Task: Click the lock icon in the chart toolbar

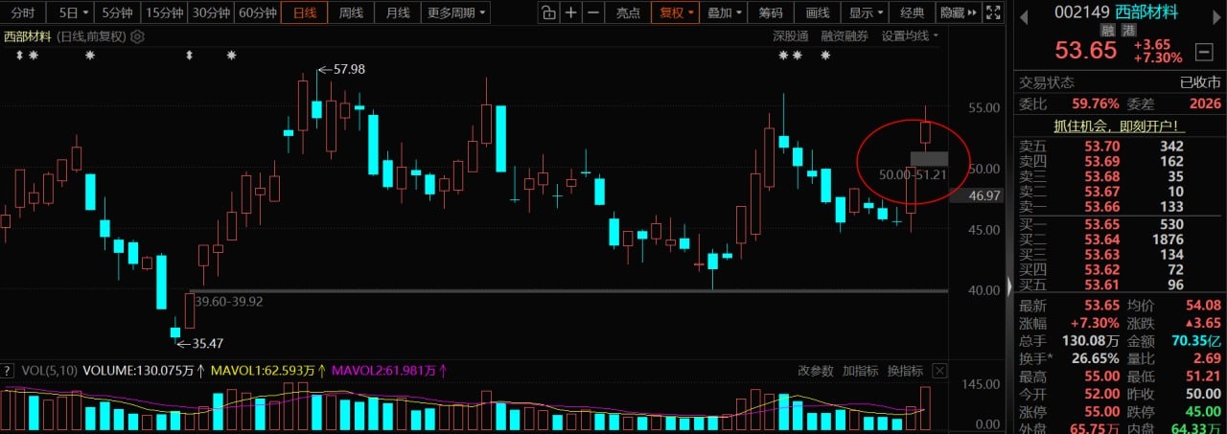Action: click(x=547, y=12)
